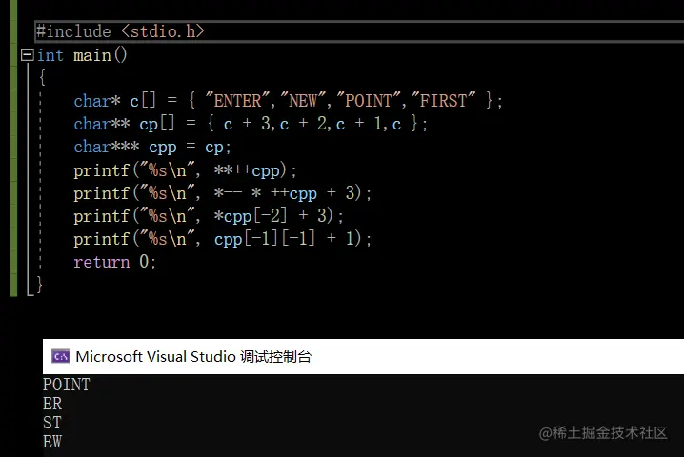
Task: Click the int main() declaration
Action: (82, 55)
